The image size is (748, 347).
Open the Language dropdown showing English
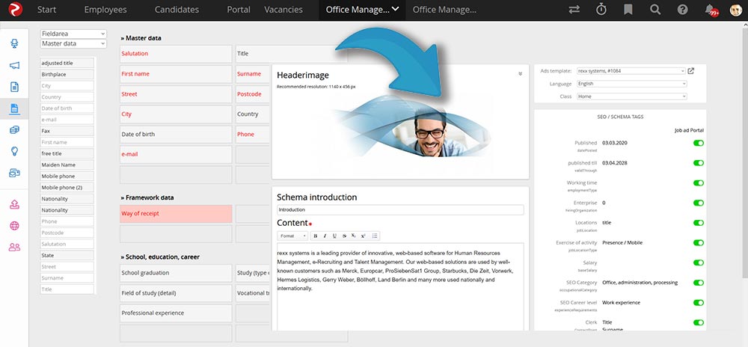[631, 84]
